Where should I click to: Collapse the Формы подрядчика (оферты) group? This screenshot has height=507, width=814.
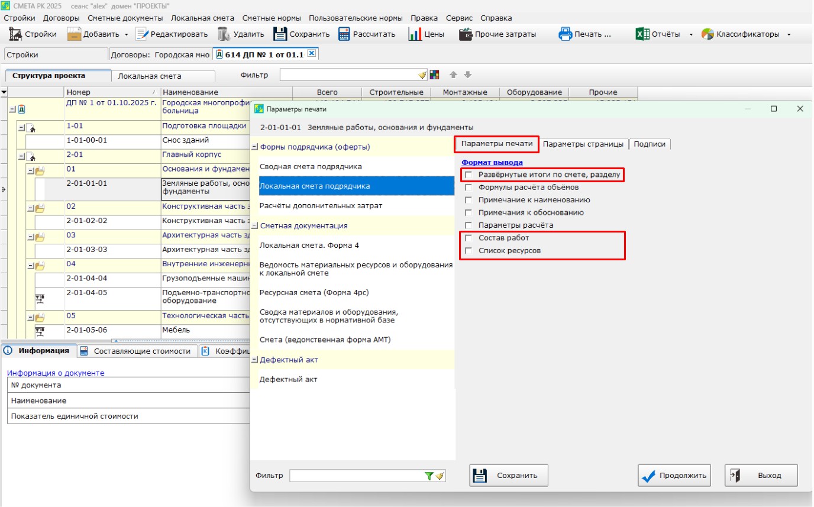click(x=254, y=147)
